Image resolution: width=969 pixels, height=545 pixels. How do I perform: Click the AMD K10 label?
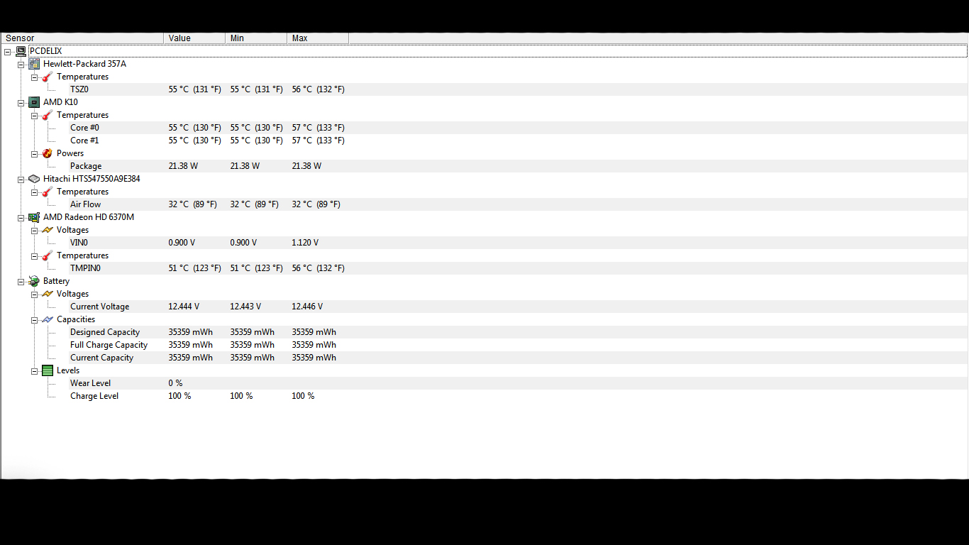click(x=60, y=102)
